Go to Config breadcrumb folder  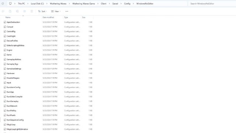tap(127, 4)
